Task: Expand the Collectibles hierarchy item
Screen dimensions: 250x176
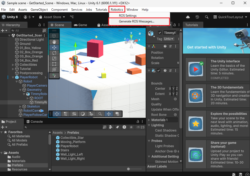Action: (13, 65)
